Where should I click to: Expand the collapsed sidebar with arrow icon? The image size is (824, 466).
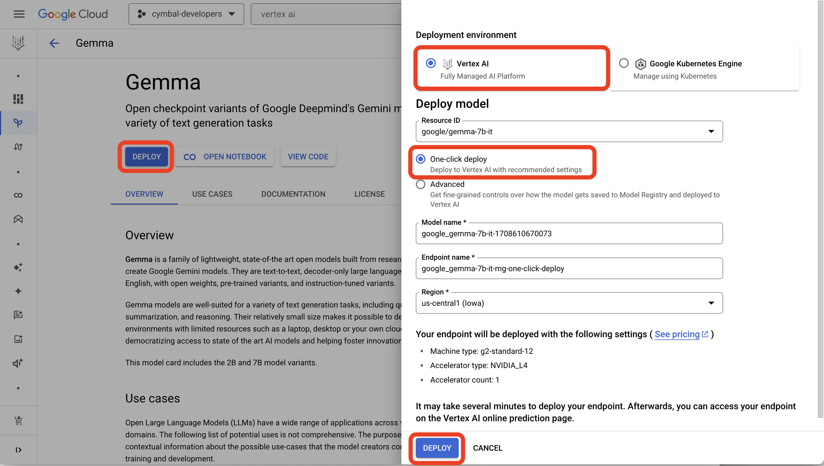coord(18,450)
